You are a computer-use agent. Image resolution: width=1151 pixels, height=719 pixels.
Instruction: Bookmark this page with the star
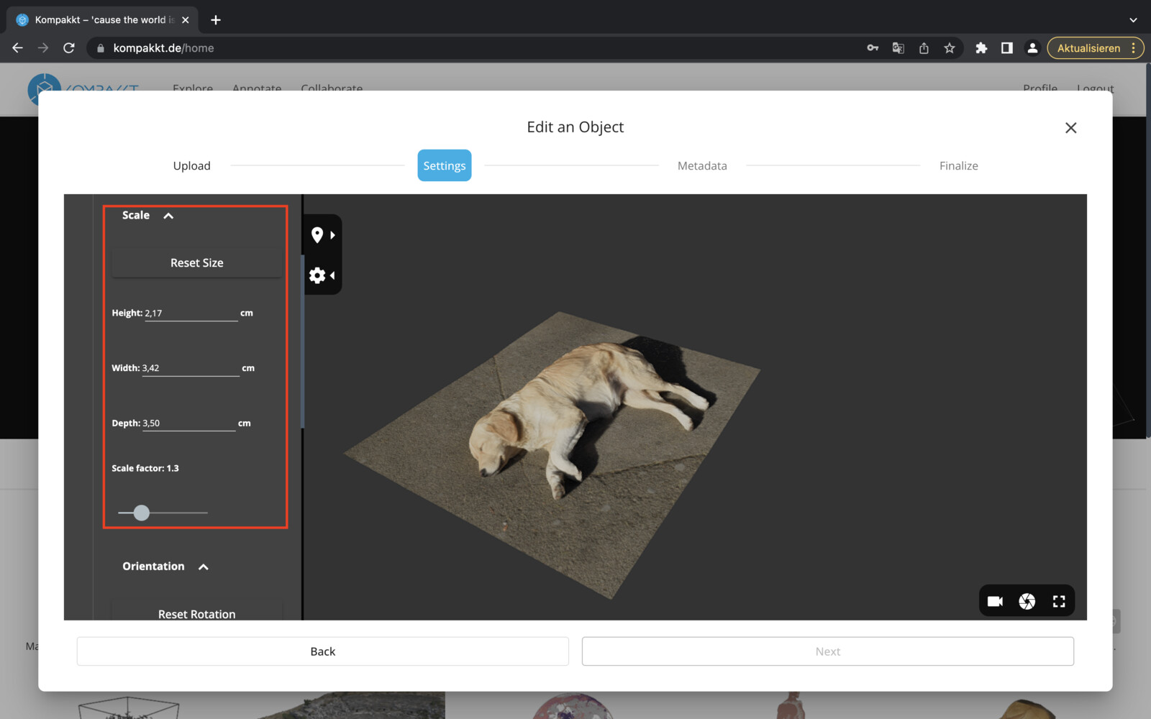pos(950,48)
